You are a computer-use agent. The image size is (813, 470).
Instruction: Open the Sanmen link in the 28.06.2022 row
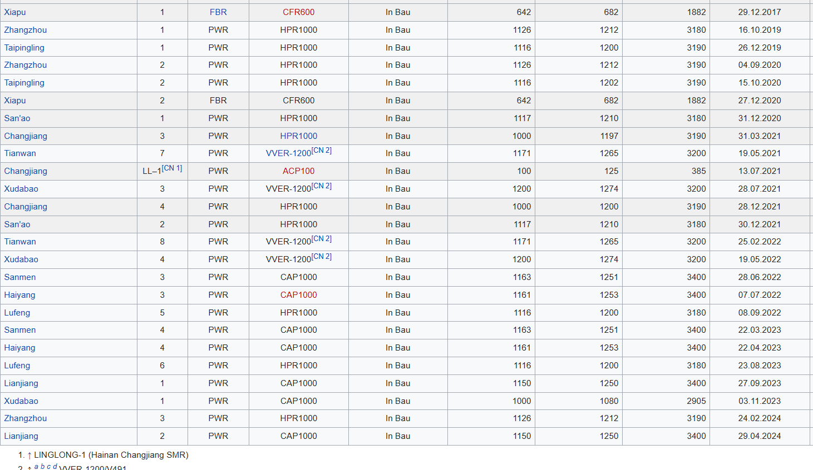pos(20,277)
